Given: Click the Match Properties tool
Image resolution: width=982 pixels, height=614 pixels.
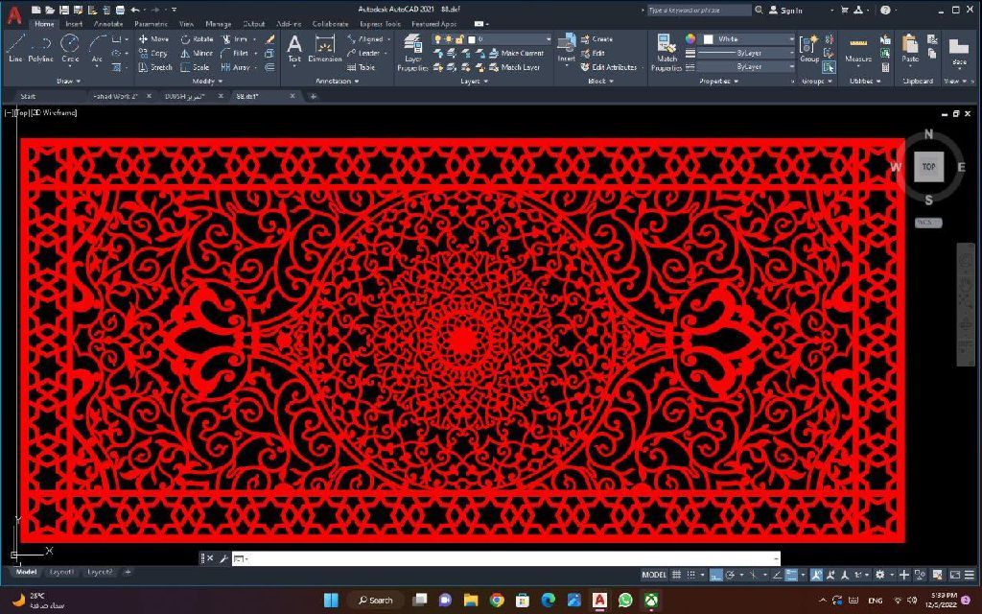Looking at the screenshot, I should pyautogui.click(x=666, y=52).
